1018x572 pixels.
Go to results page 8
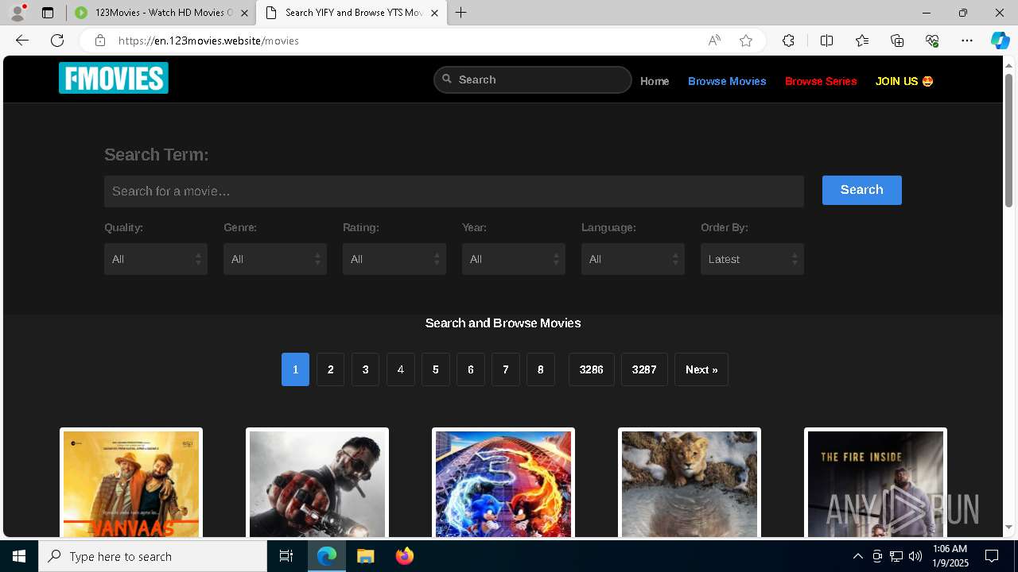(540, 369)
